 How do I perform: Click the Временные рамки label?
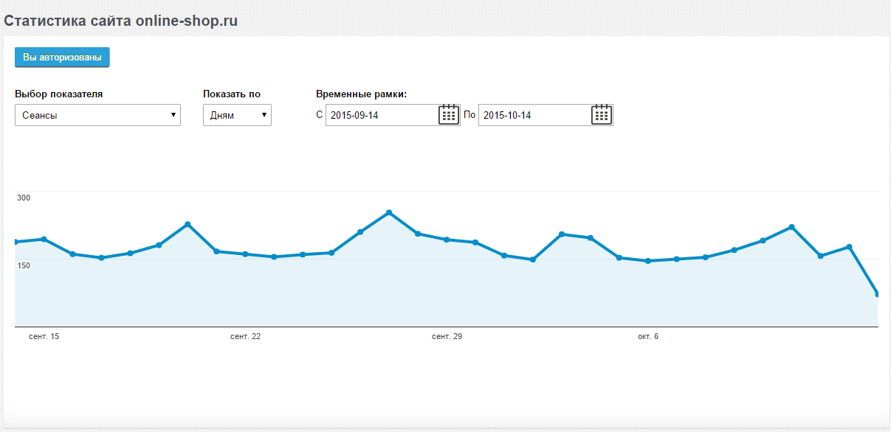[x=362, y=94]
